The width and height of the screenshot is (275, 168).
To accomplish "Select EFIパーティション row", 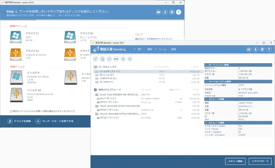I will (x=148, y=99).
